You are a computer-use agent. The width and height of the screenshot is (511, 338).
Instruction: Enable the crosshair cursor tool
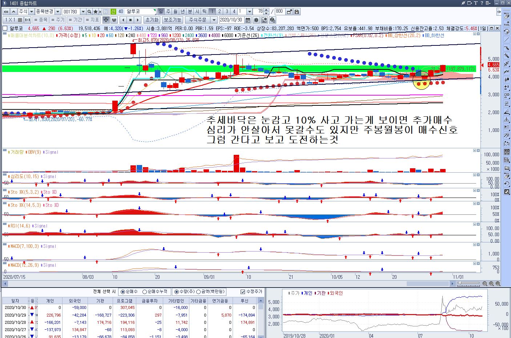(106, 20)
